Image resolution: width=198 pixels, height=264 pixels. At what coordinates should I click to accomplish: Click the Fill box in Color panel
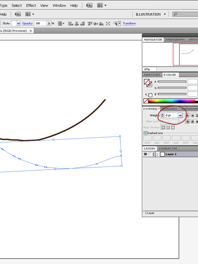(x=147, y=82)
